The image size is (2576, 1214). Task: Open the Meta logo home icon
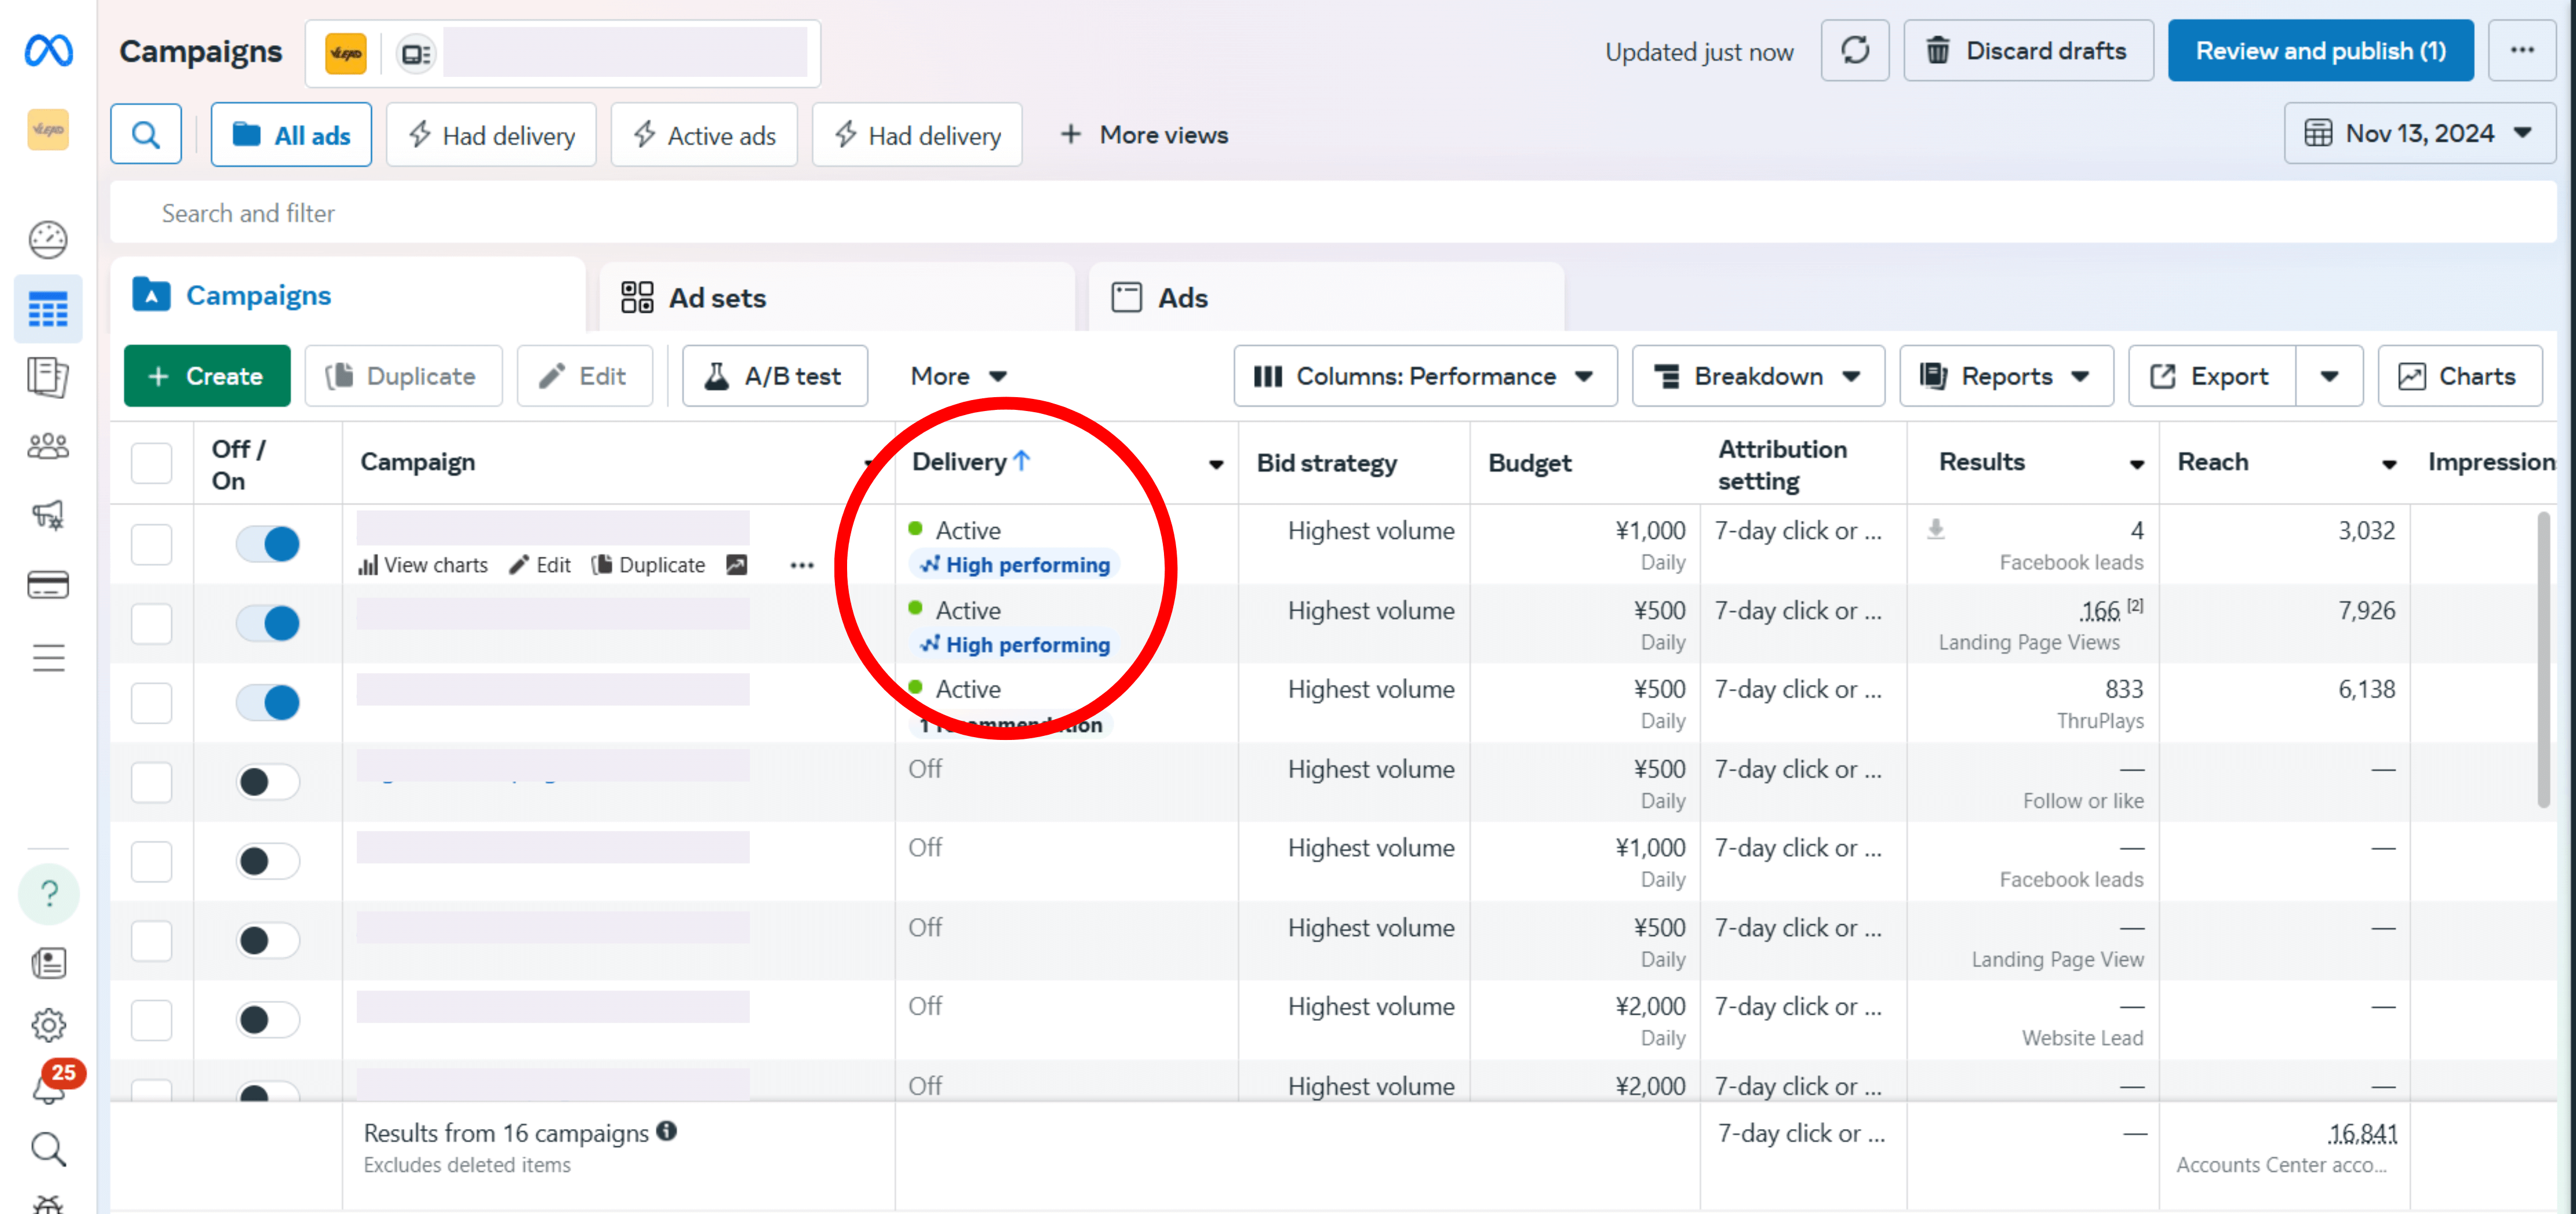[x=48, y=49]
